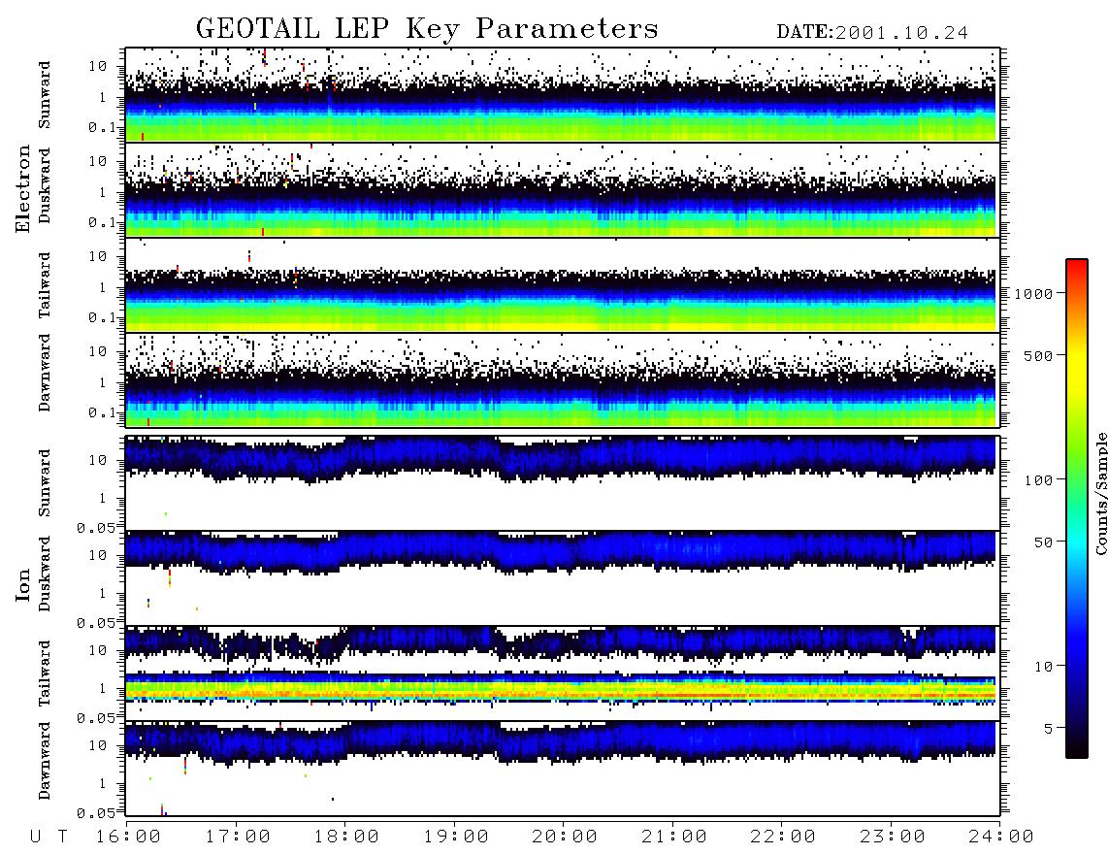
Task: Click the 22:00 time tick label
Action: click(x=783, y=838)
